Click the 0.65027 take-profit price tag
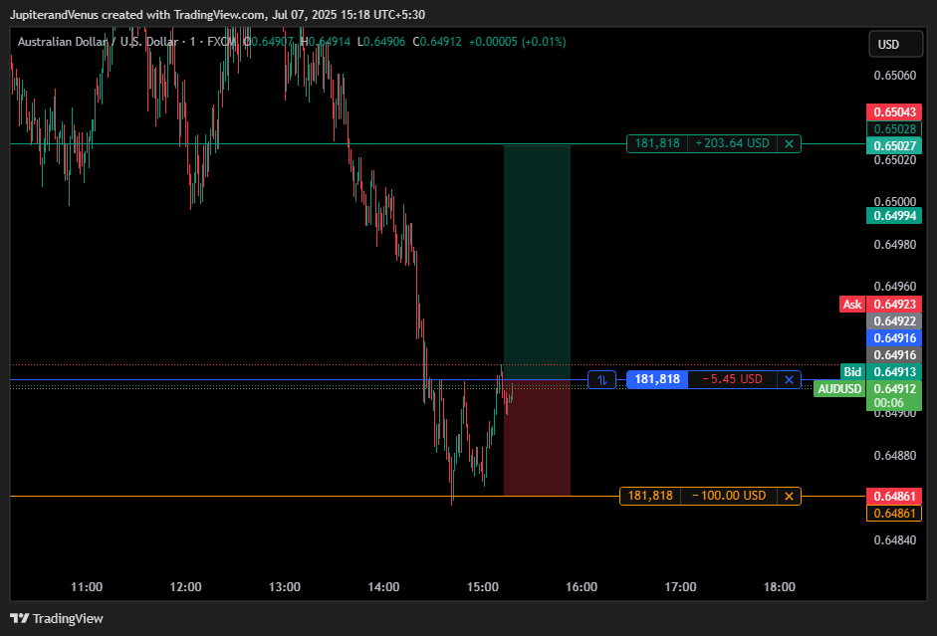 coord(894,145)
